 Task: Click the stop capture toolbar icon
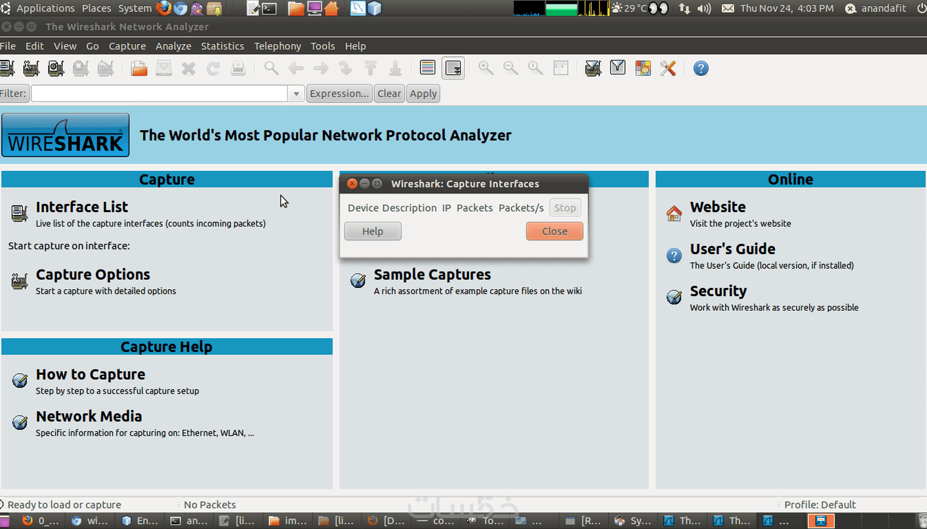81,68
